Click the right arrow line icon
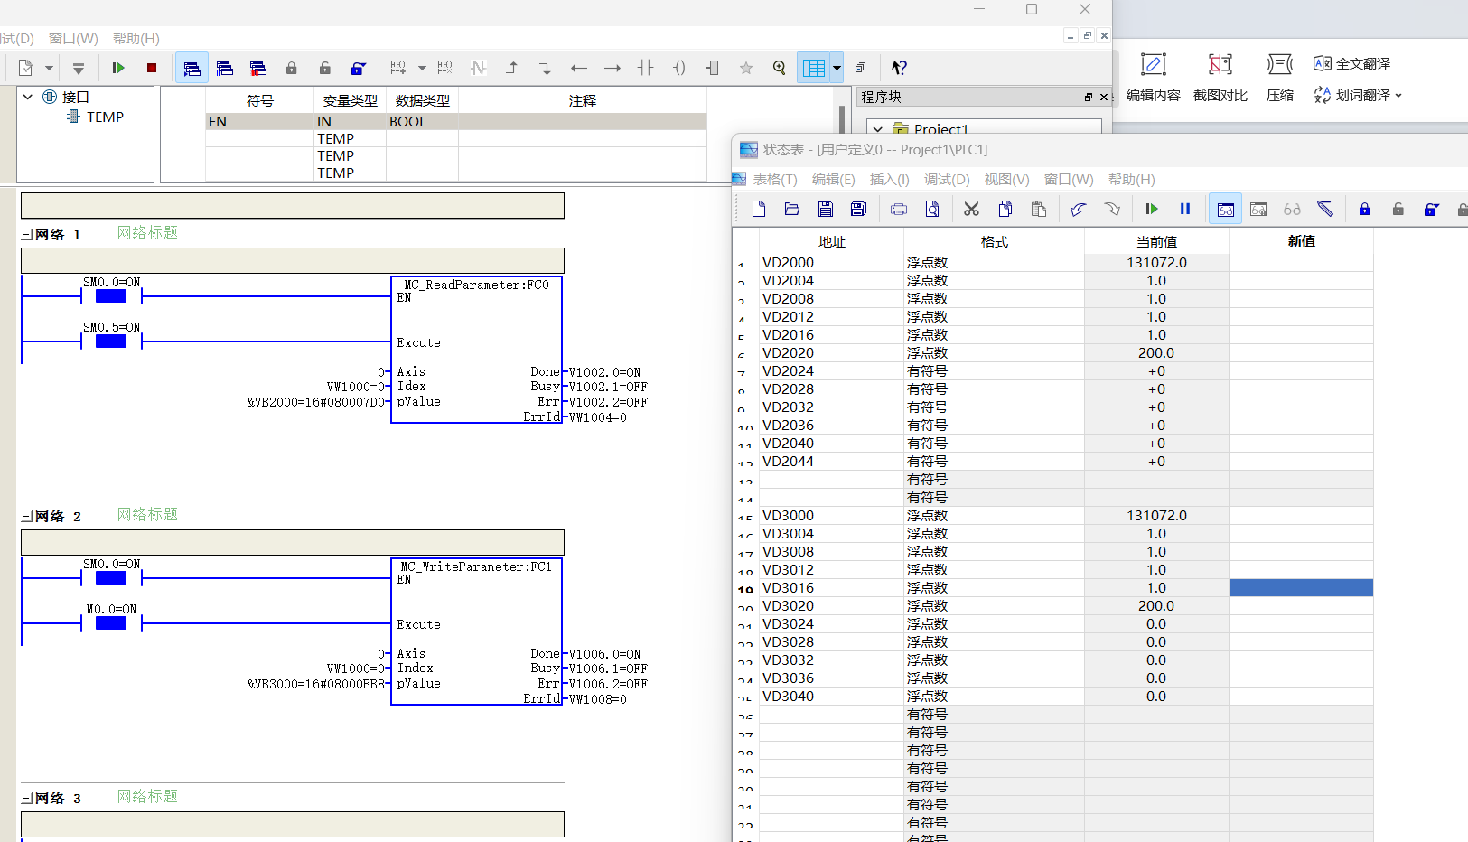The height and width of the screenshot is (842, 1468). 612,68
